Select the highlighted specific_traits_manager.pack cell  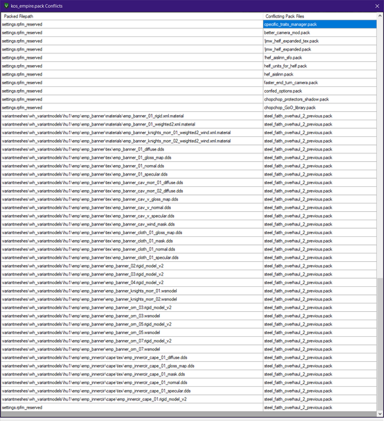(x=320, y=24)
